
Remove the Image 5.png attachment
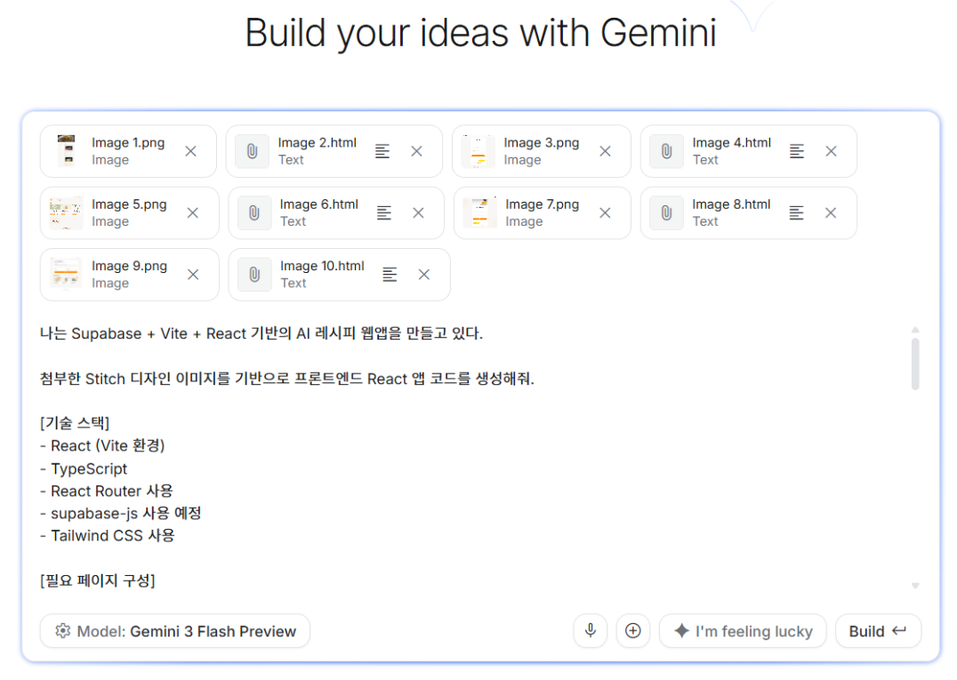pyautogui.click(x=193, y=212)
